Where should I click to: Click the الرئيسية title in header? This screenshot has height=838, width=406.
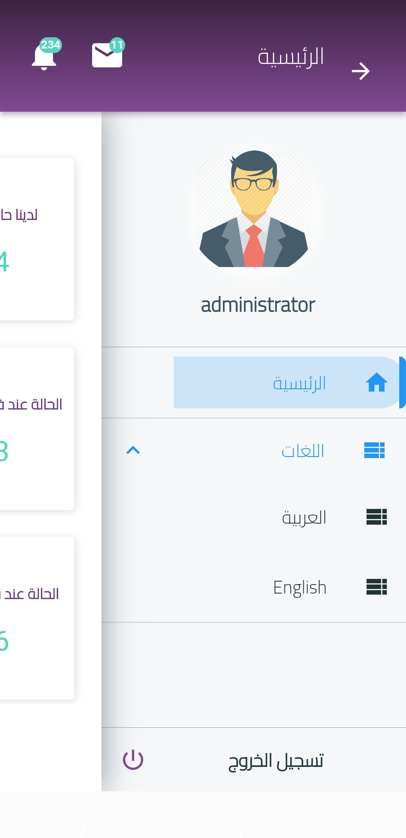(x=291, y=57)
